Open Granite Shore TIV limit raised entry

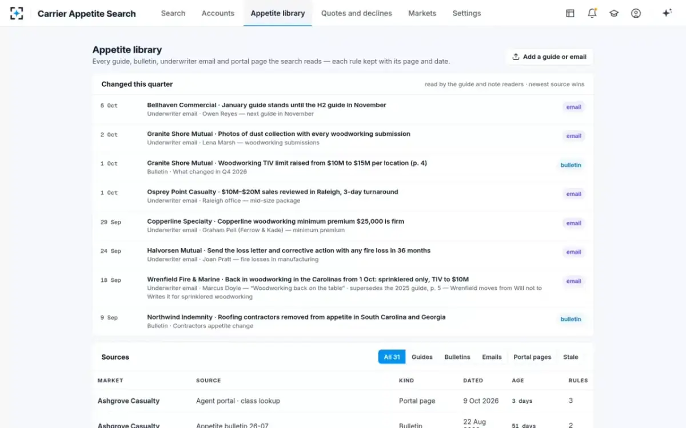(x=343, y=167)
